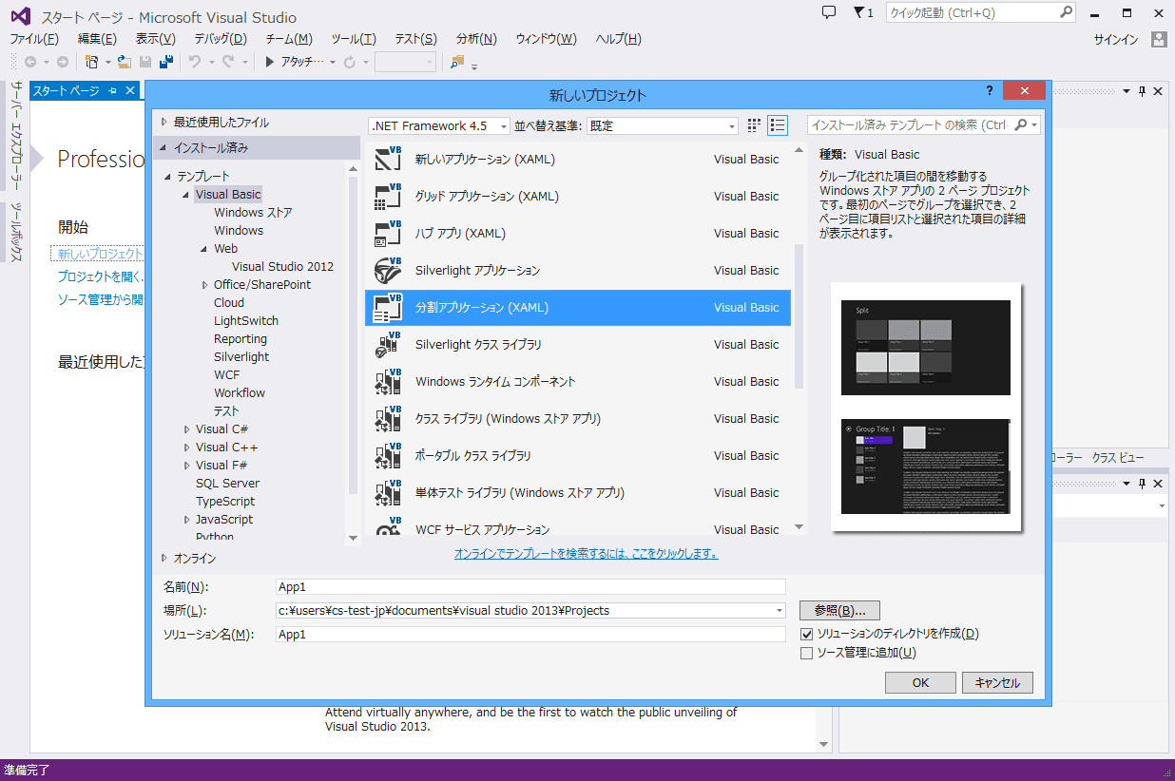This screenshot has height=781, width=1175.
Task: Open the 表示(V) menu
Action: (155, 39)
